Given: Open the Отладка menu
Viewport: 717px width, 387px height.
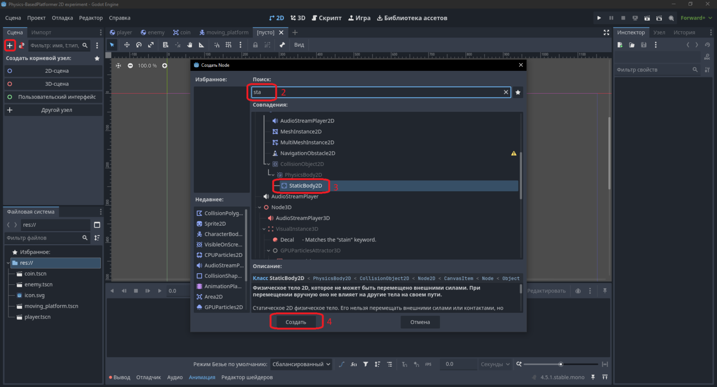Looking at the screenshot, I should 62,18.
